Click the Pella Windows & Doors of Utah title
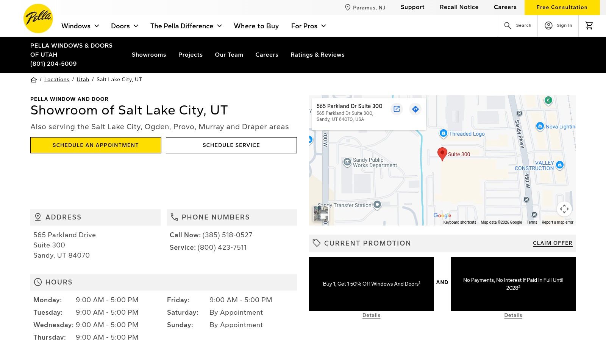This screenshot has height=340, width=606. coord(72,50)
